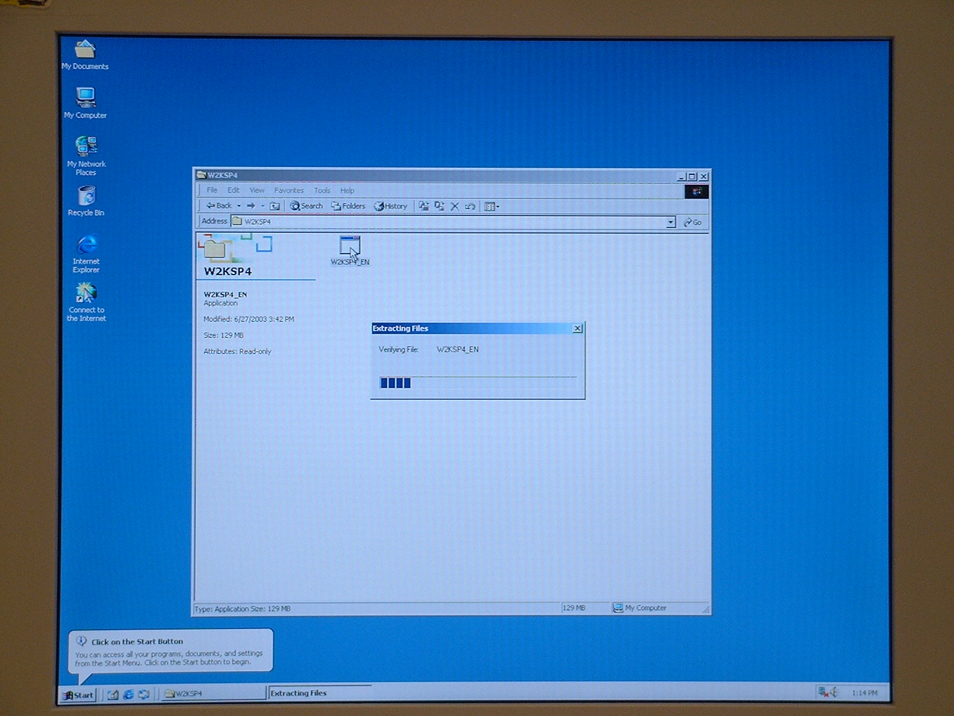Click the Move To toolbar icon
The image size is (954, 716).
[x=424, y=206]
